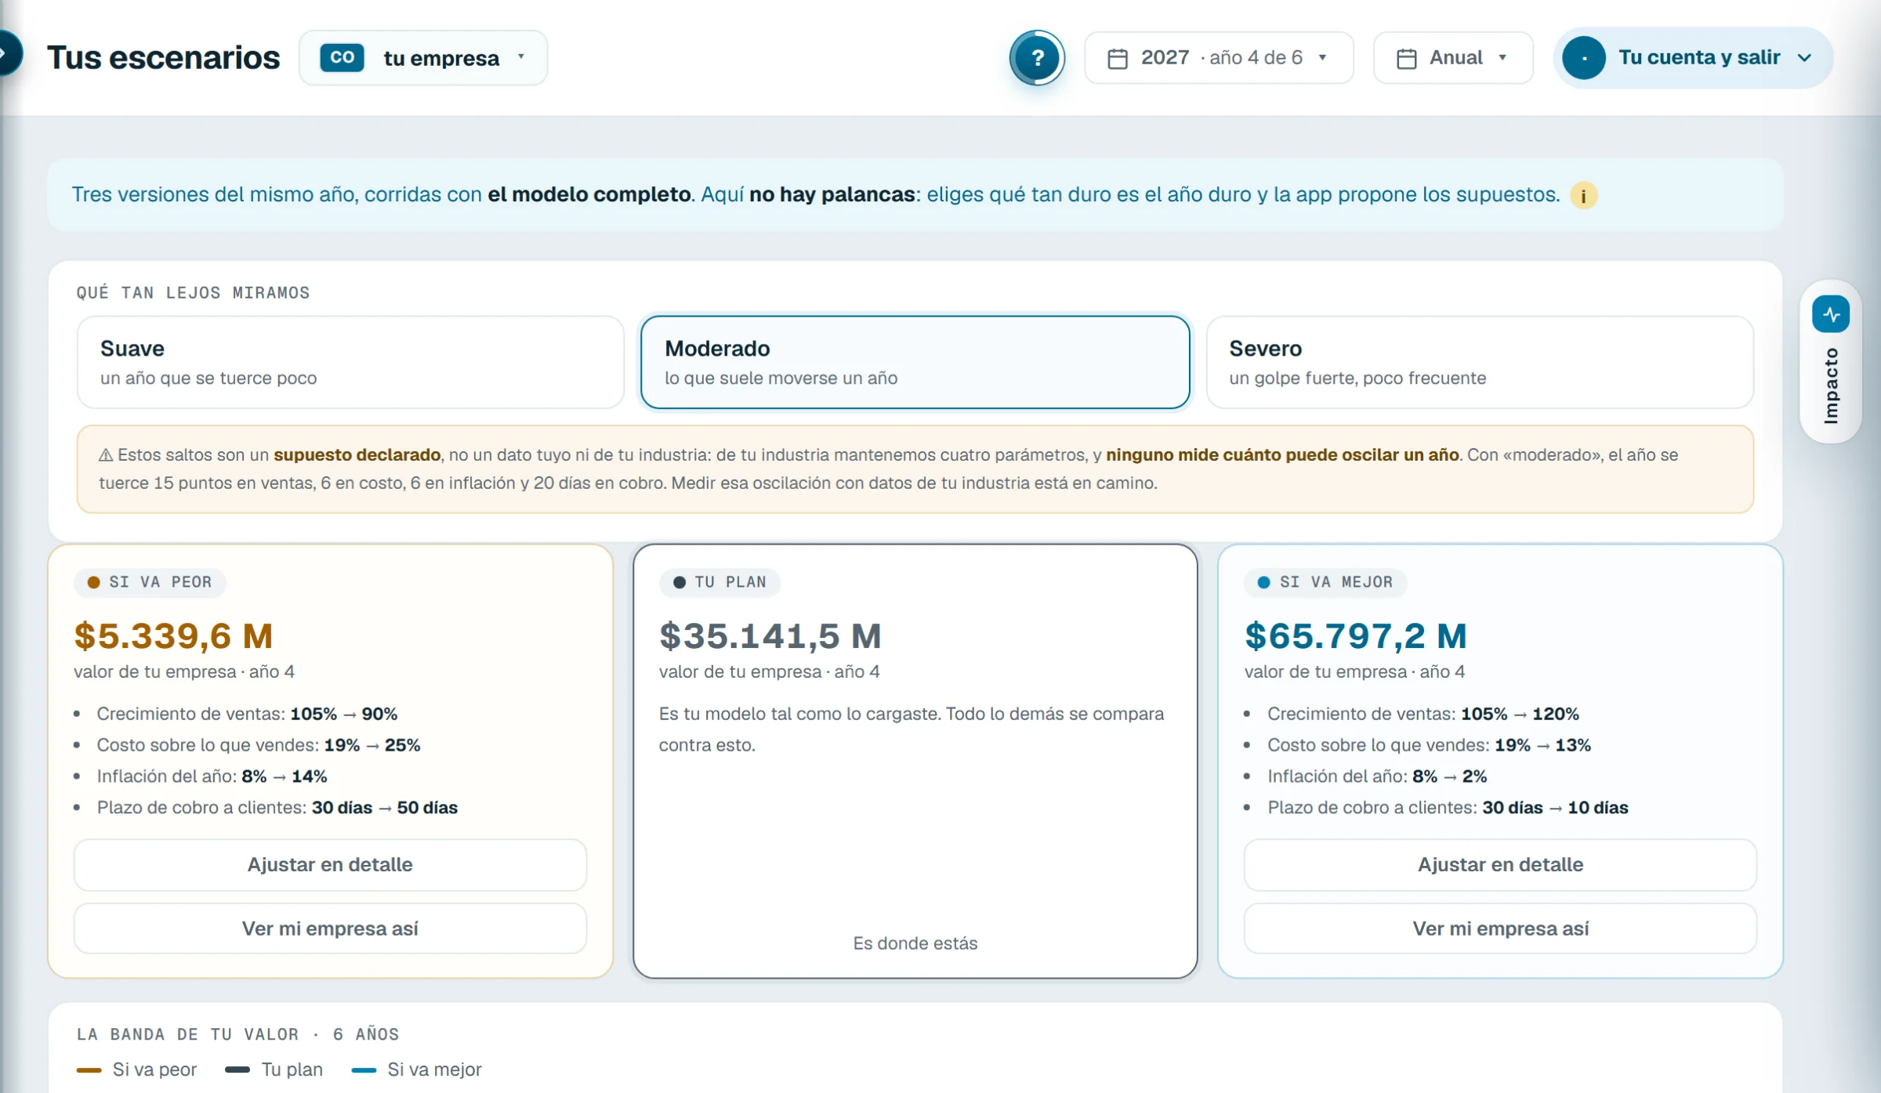Click Crecimiento de ventas 105% → 120% row
Image resolution: width=1881 pixels, height=1093 pixels.
click(1423, 714)
